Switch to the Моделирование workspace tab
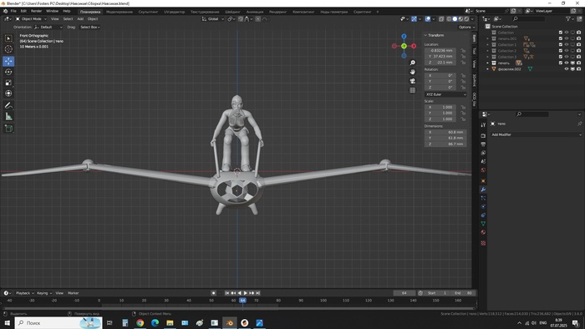585x329 pixels. (120, 12)
